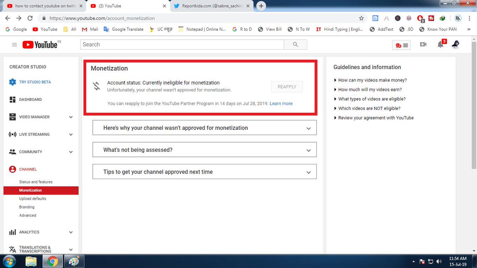The height and width of the screenshot is (268, 477).
Task: Switch to the Reportkida.com Twitter tab
Action: (x=211, y=6)
